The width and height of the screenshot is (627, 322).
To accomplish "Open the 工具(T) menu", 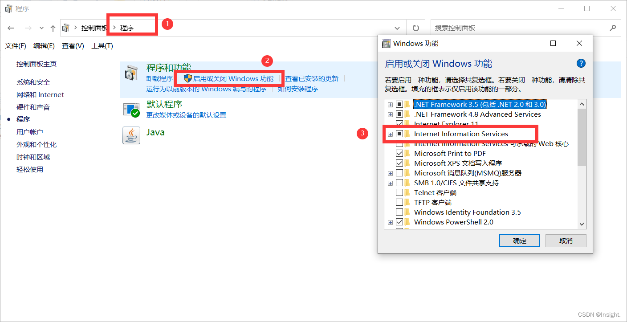I will pyautogui.click(x=102, y=46).
